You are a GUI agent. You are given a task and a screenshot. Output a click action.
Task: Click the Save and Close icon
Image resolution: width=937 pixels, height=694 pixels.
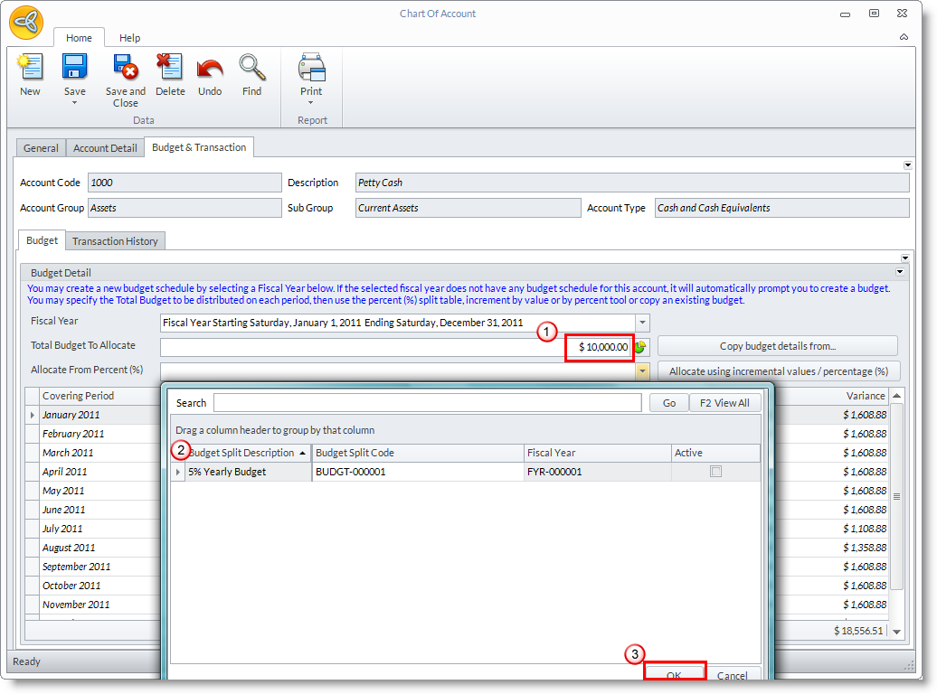[125, 69]
